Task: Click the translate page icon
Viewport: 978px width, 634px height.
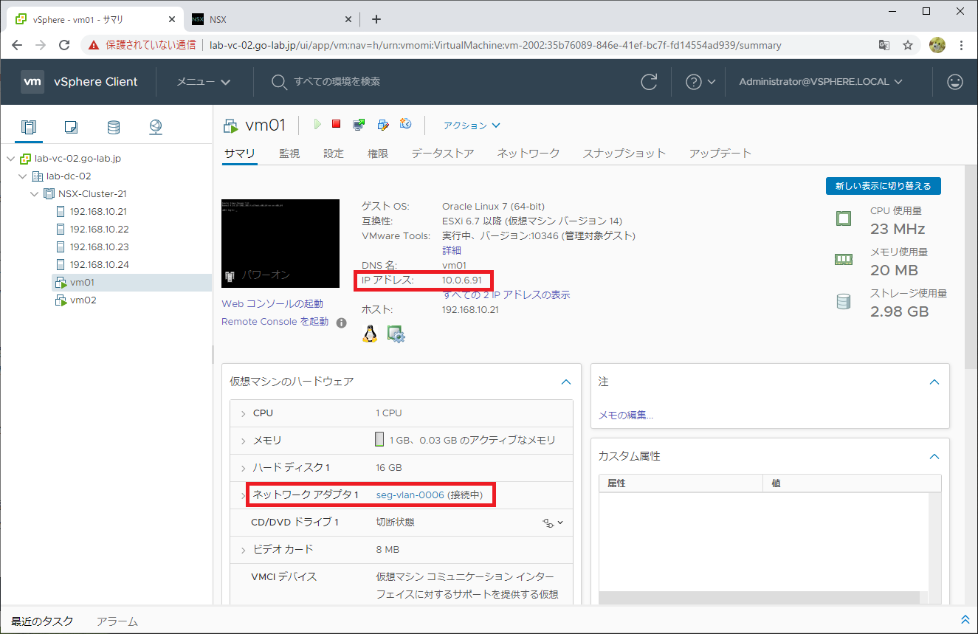Action: [x=884, y=45]
